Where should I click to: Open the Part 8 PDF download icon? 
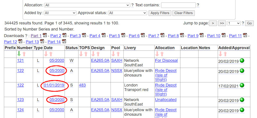tap(182, 35)
